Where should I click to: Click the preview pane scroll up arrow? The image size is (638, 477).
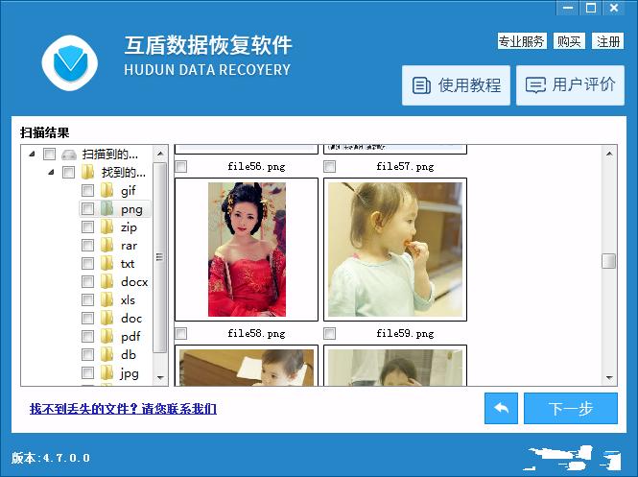click(x=609, y=154)
